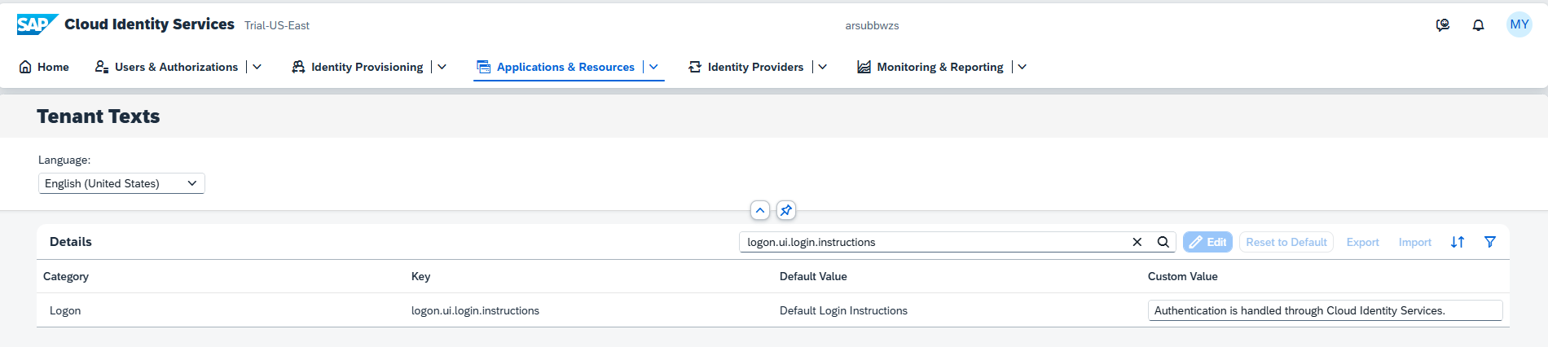This screenshot has width=1548, height=347.
Task: Open the help assistant headset icon
Action: pyautogui.click(x=1443, y=25)
